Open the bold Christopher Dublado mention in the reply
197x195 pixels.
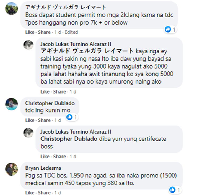(69, 139)
